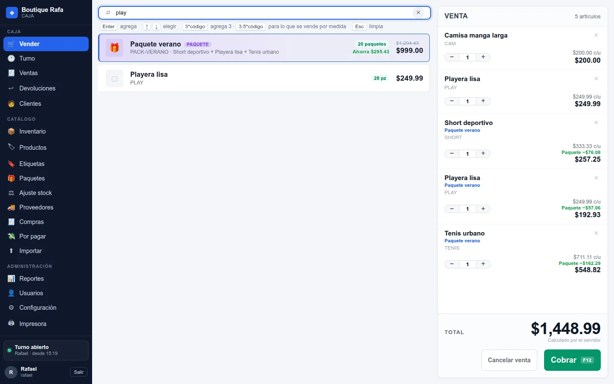
Task: Click the Cobrar F12 button
Action: 572,360
